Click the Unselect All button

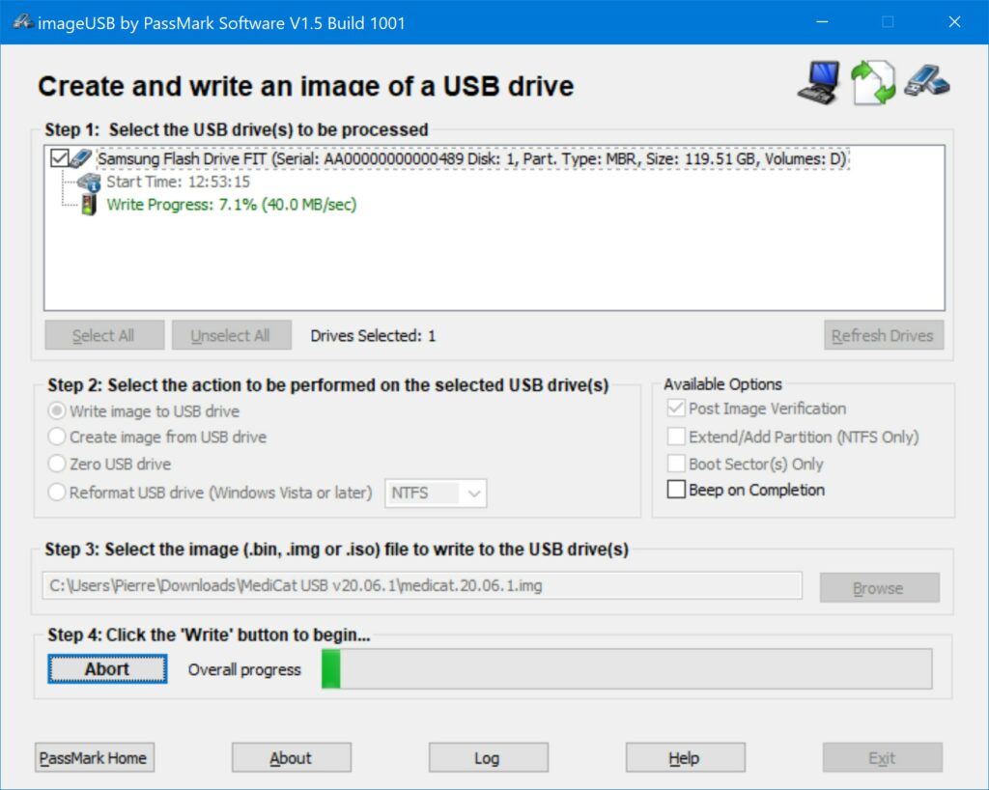232,335
